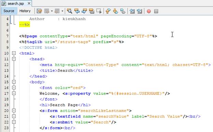Open the Back history dropdown arrow
The height and width of the screenshot is (132, 213).
[x=52, y=11]
